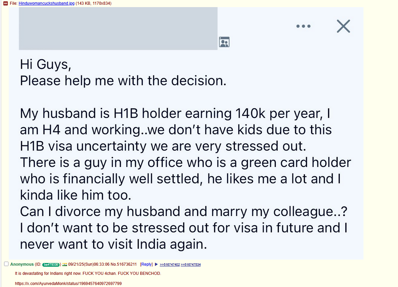
Task: Click the Anonymous poster name
Action: (x=22, y=264)
